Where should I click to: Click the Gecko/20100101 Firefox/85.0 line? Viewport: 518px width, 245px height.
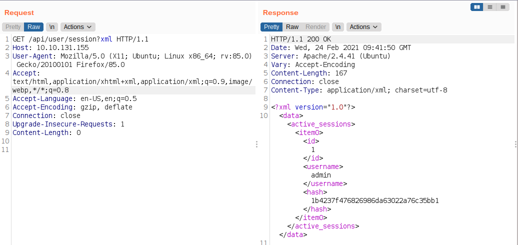click(x=70, y=64)
